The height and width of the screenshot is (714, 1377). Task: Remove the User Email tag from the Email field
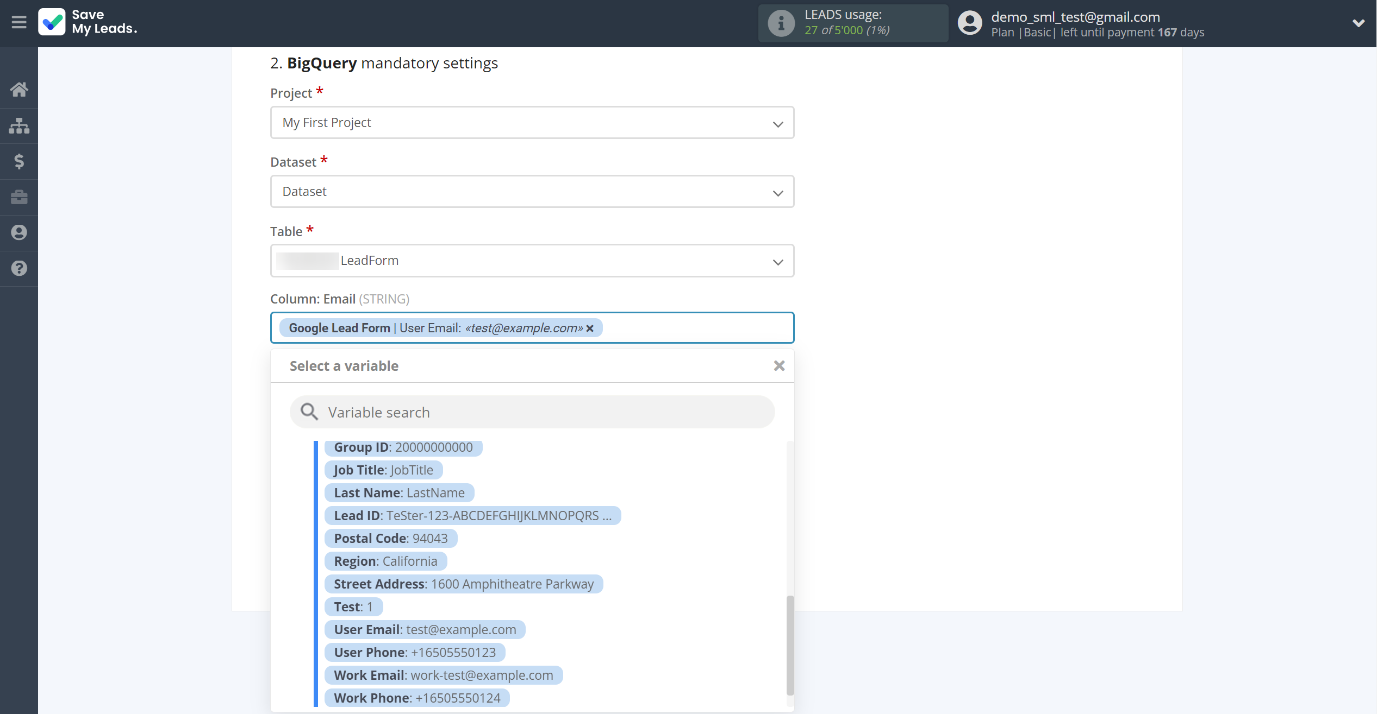590,328
